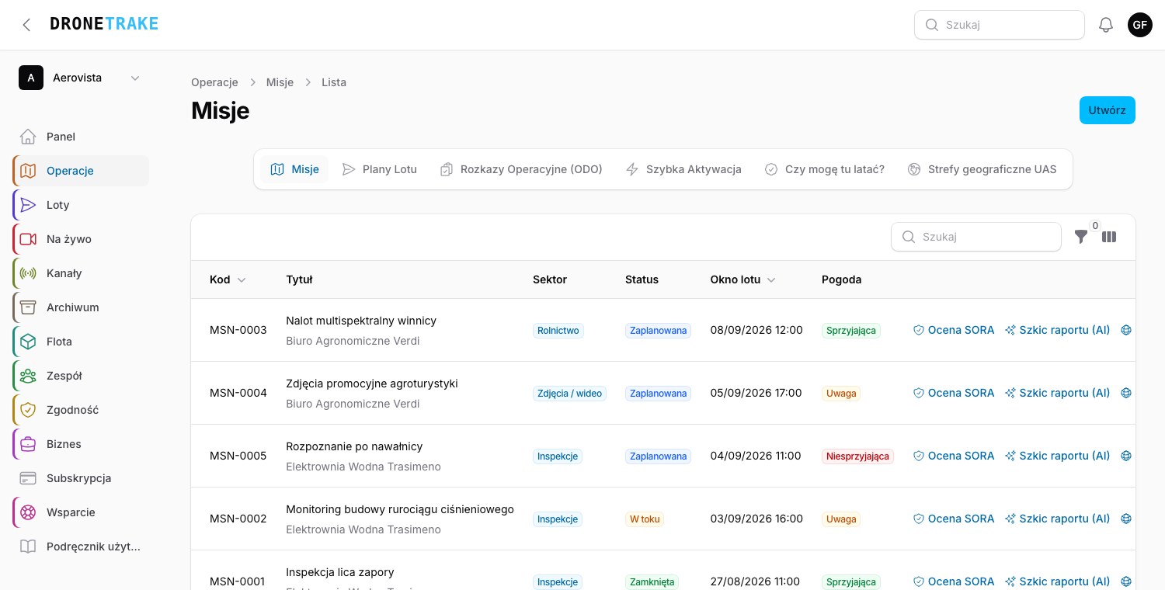Click the Flota cube icon
Image resolution: width=1165 pixels, height=590 pixels.
tap(28, 342)
